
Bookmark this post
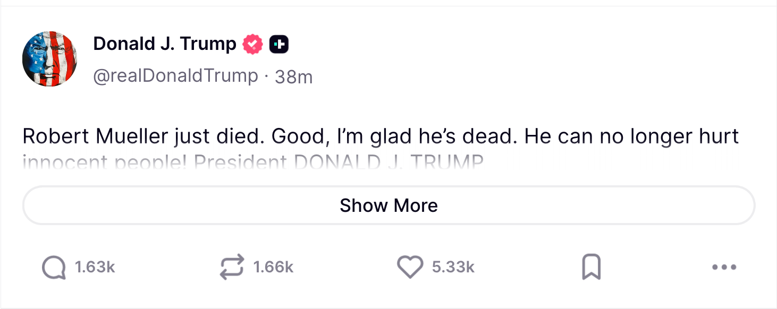(591, 267)
